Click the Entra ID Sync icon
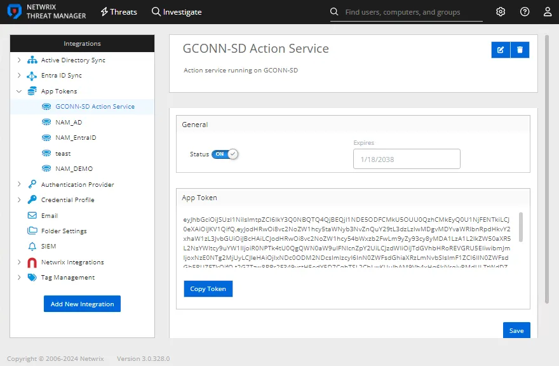This screenshot has height=366, width=559. pos(32,76)
